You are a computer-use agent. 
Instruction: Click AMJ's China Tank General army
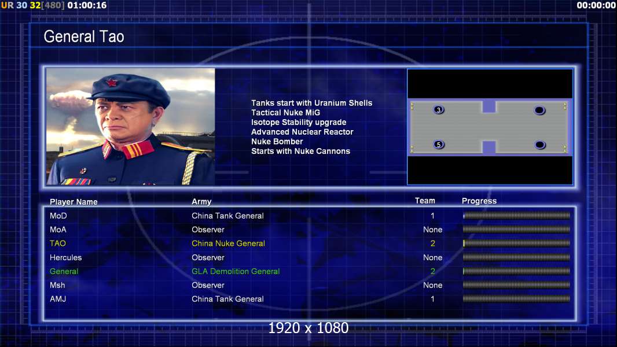point(227,298)
